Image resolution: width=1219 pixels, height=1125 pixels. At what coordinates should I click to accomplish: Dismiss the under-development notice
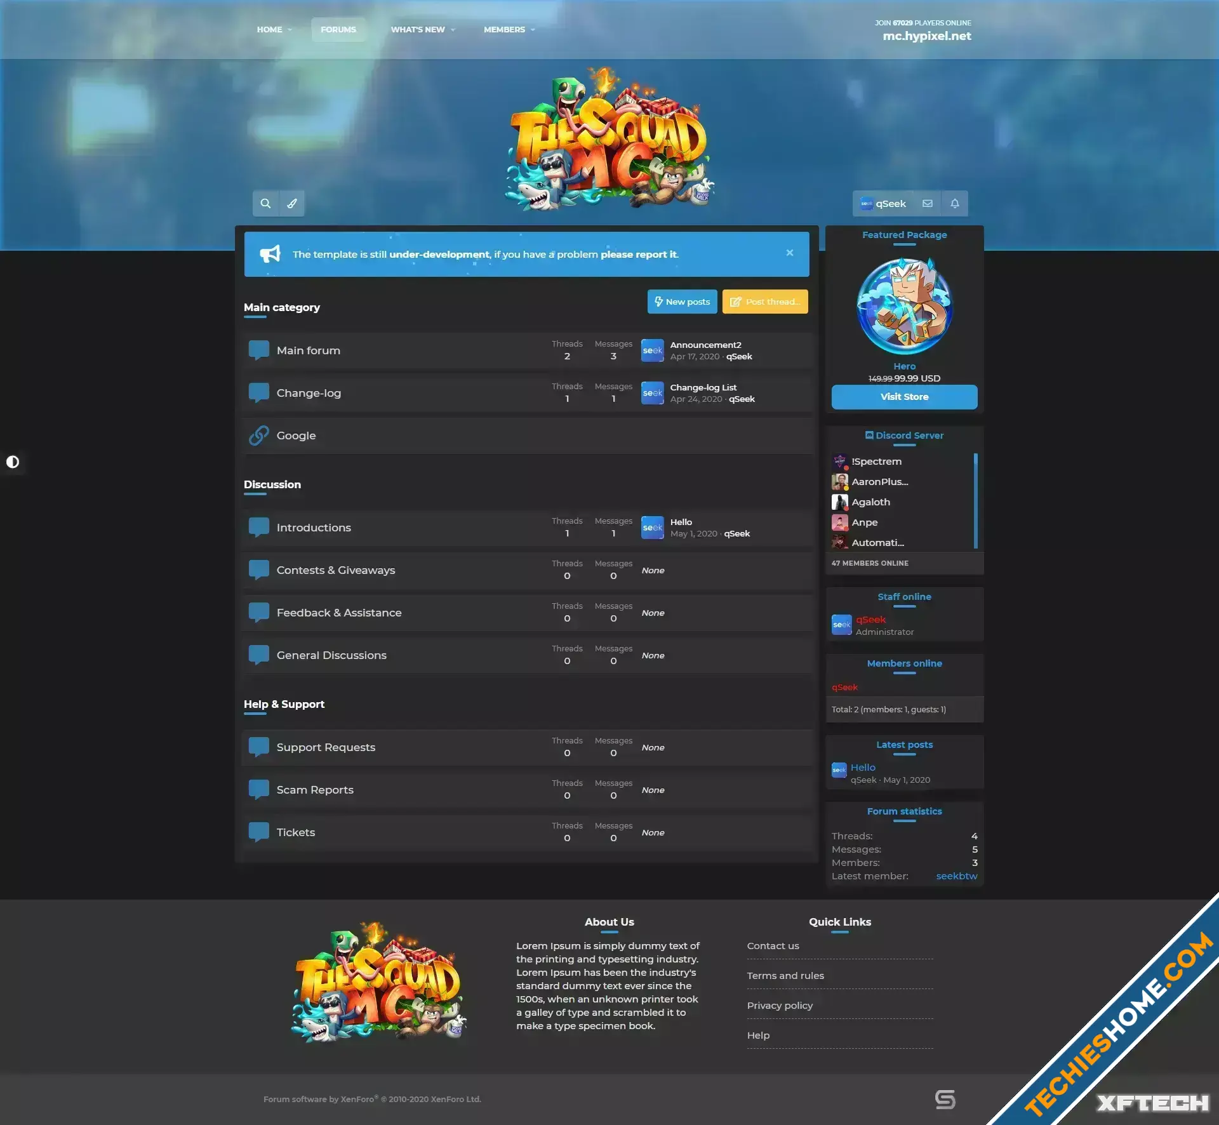pyautogui.click(x=790, y=253)
